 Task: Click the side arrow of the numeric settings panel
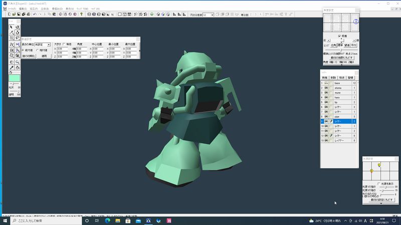click(139, 51)
